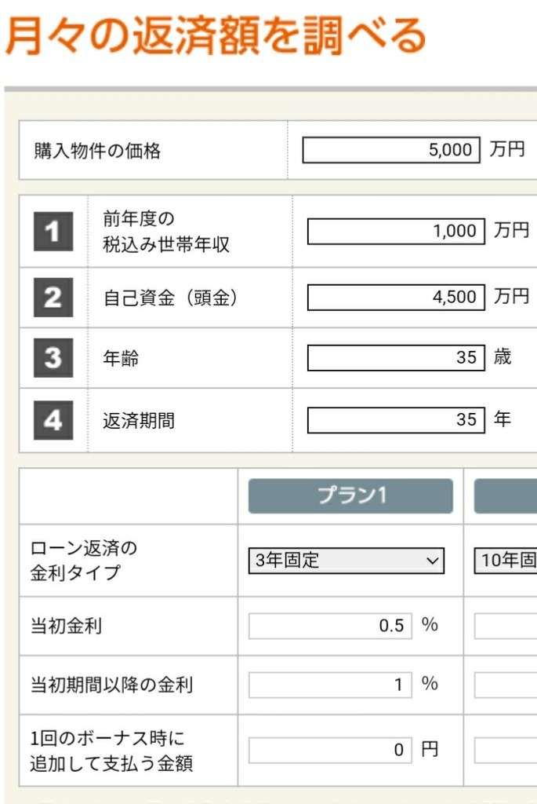Click the number 1 step icon
The image size is (537, 804).
coord(53,232)
